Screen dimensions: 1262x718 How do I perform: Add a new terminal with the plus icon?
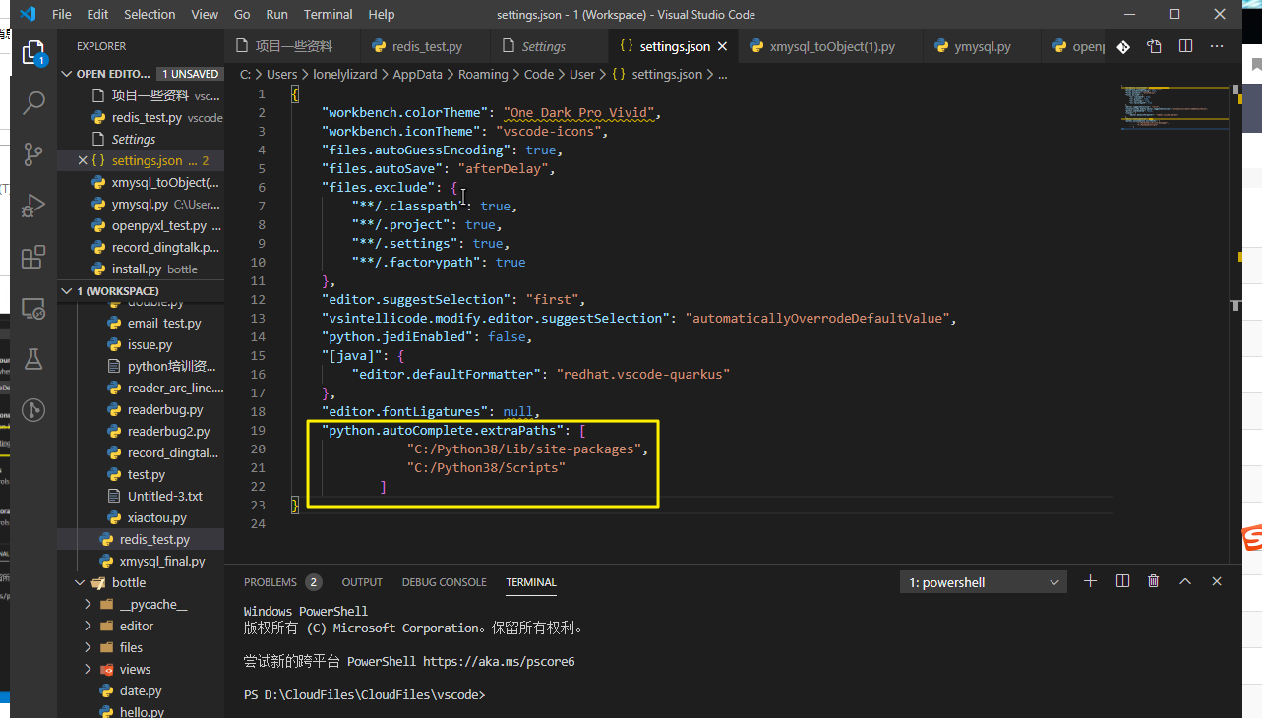click(1090, 581)
